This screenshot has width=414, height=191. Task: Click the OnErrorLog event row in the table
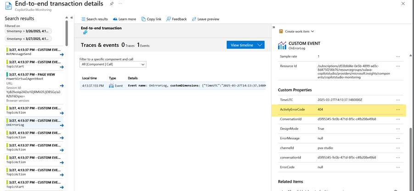click(172, 85)
